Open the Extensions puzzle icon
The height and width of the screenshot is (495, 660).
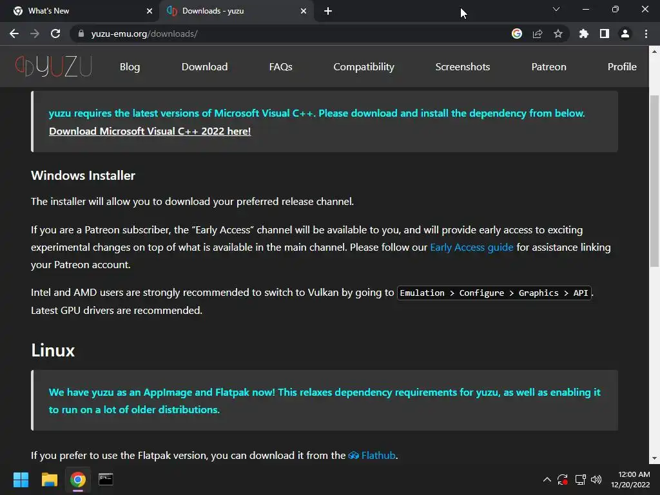click(584, 34)
